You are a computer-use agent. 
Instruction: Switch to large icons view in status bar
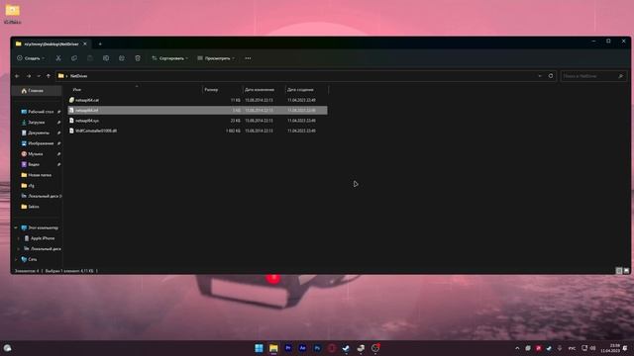click(626, 271)
